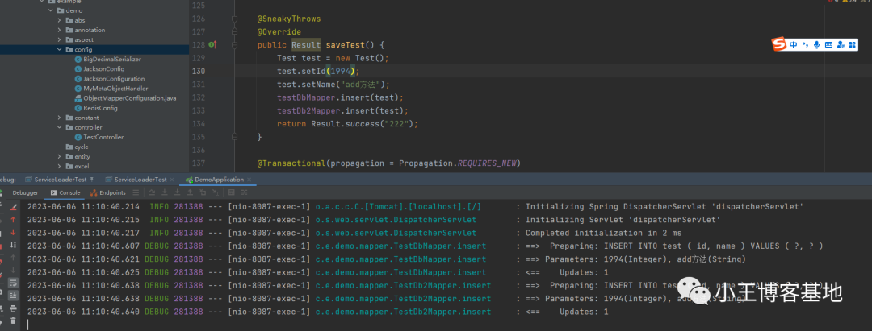Click the fold marker at line 135
The image size is (872, 331).
click(235, 138)
